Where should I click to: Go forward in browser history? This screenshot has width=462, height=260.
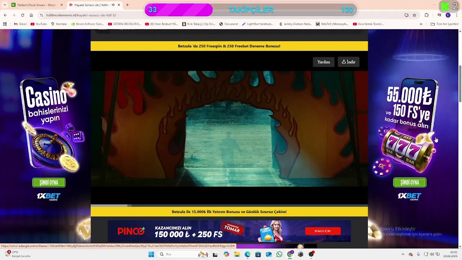coord(14,15)
